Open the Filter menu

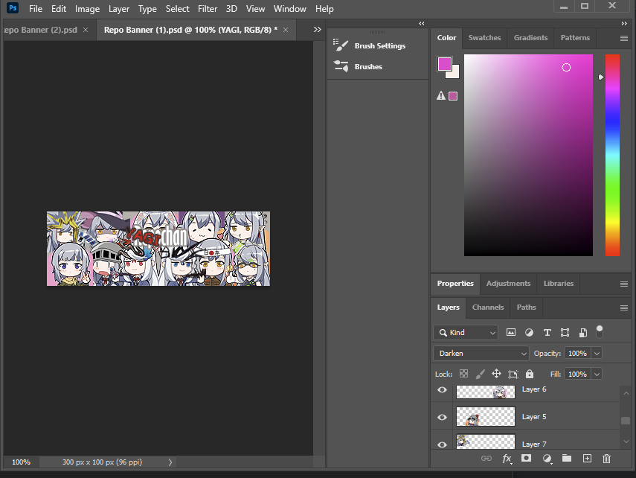tap(208, 9)
